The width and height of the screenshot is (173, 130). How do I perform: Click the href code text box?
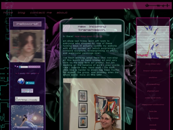coord(27,99)
